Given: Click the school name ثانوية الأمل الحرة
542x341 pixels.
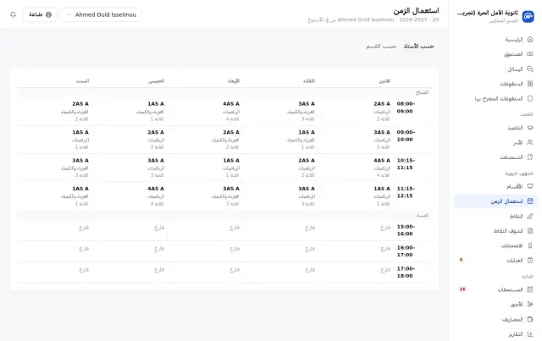Looking at the screenshot, I should click(488, 14).
